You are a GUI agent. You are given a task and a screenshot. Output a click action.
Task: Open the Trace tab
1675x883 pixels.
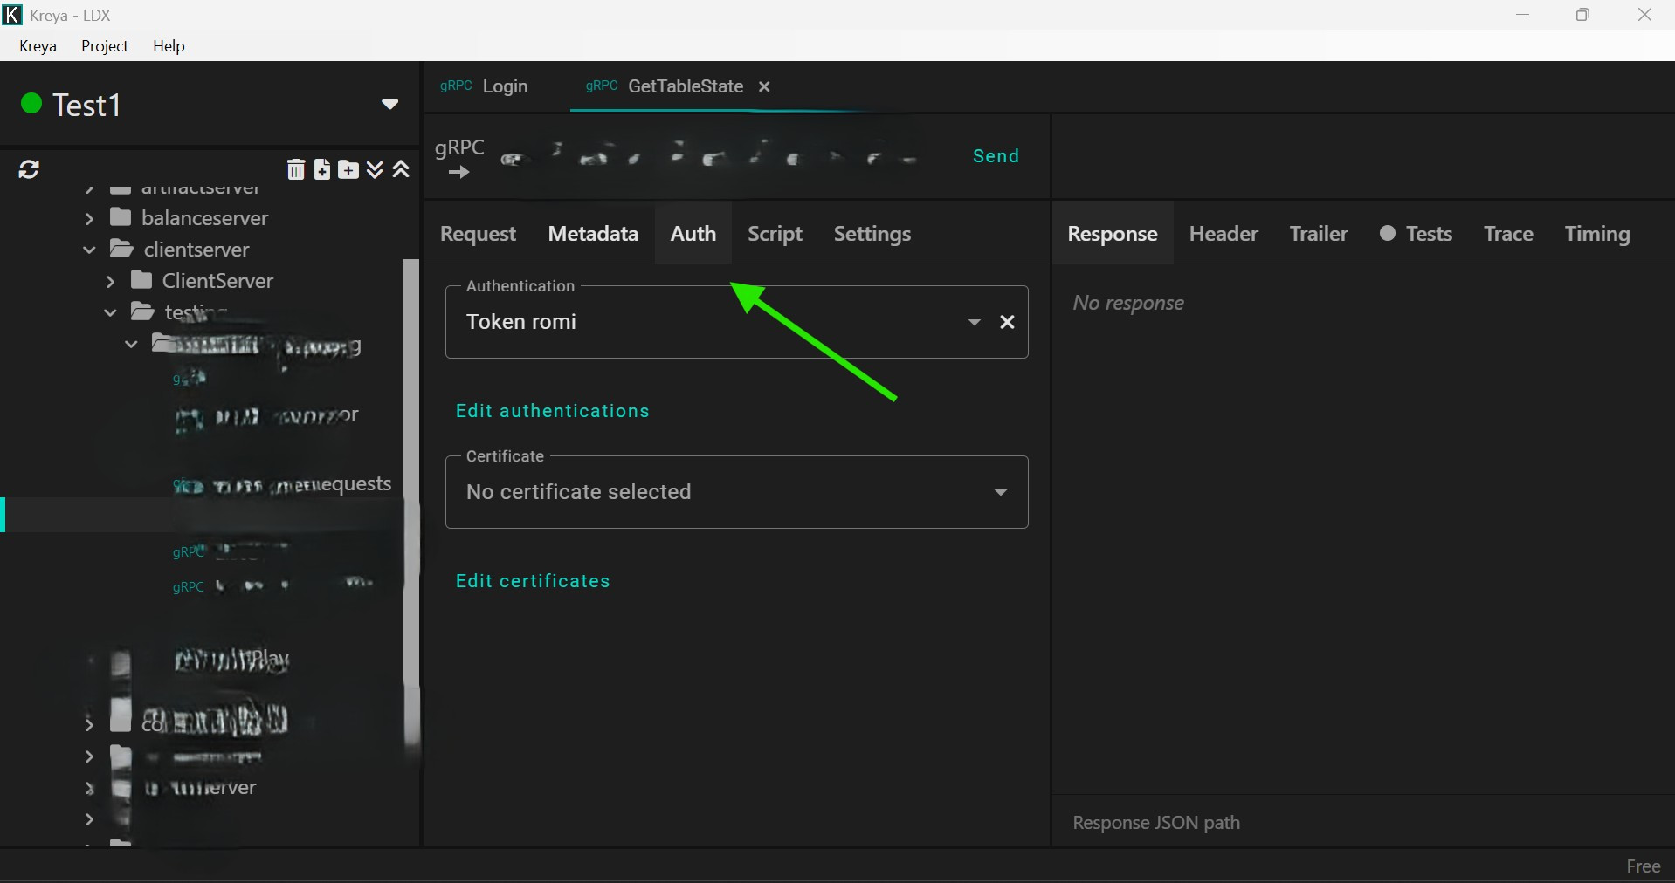[1509, 234]
